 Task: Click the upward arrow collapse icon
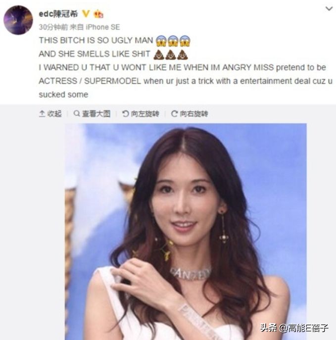pyautogui.click(x=42, y=114)
